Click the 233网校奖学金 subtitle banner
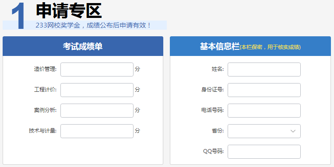 (84, 25)
